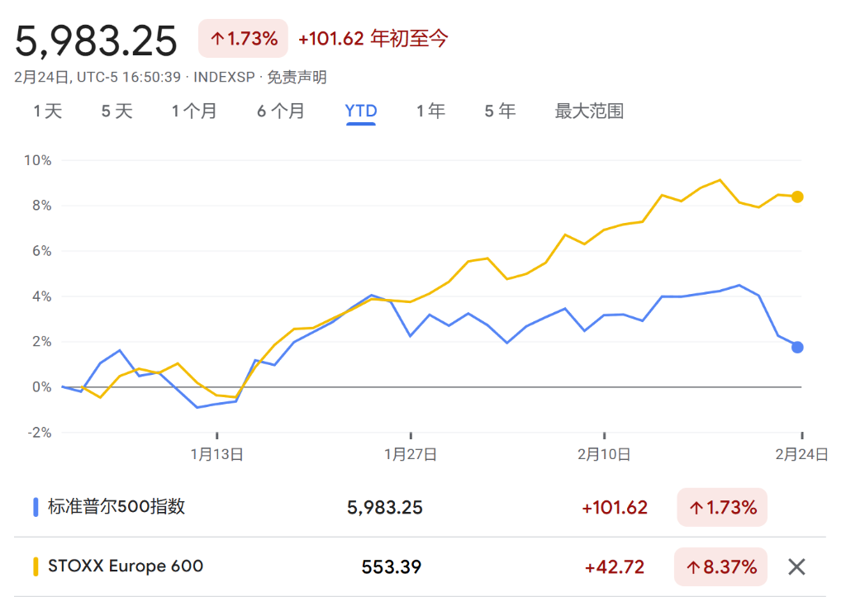This screenshot has height=597, width=846.
Task: Click the 8.37% STOXX change badge
Action: 720,567
